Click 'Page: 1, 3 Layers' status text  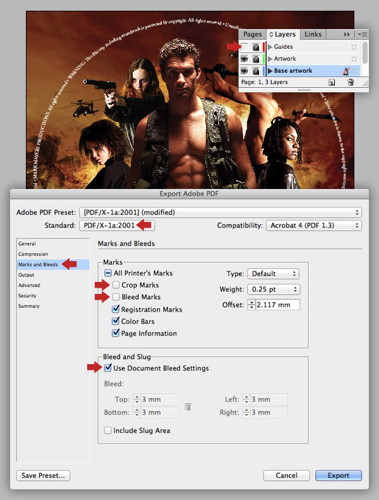[x=264, y=82]
